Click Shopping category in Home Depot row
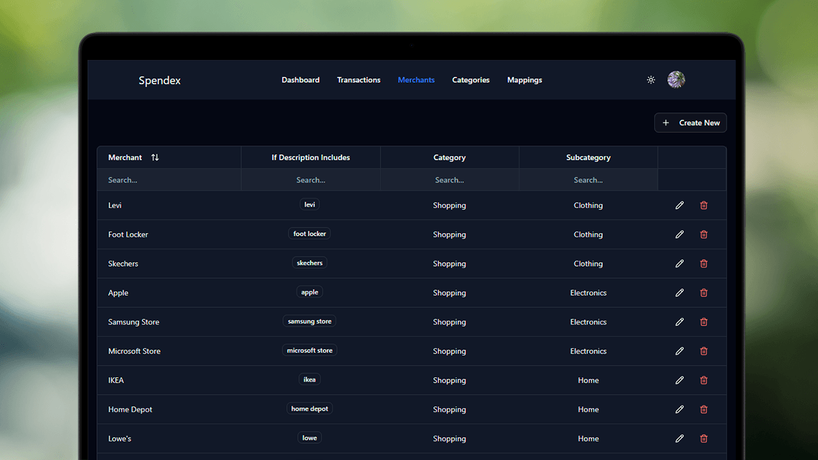818x460 pixels. click(449, 409)
